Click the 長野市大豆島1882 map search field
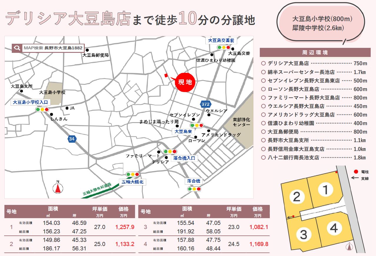Image resolution: width=376 pixels, height=256 pixels. pyautogui.click(x=48, y=48)
